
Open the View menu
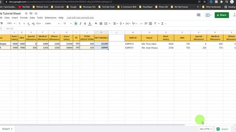pyautogui.click(x=7, y=18)
